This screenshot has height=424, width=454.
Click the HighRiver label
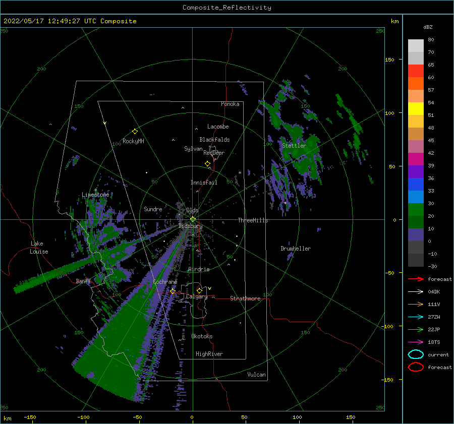click(x=209, y=354)
